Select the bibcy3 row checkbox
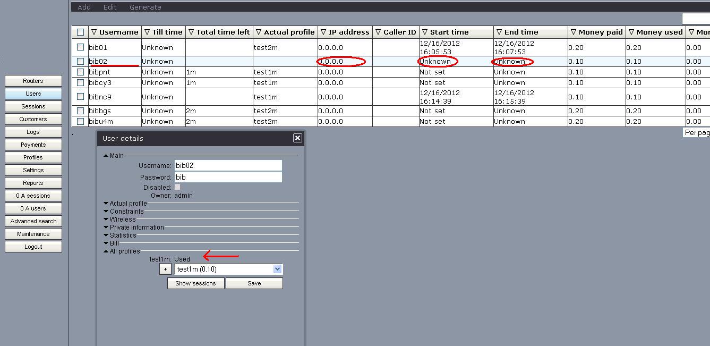 tap(80, 82)
